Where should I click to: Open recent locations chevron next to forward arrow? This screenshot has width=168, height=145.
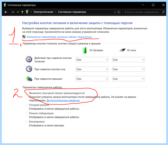[18, 12]
